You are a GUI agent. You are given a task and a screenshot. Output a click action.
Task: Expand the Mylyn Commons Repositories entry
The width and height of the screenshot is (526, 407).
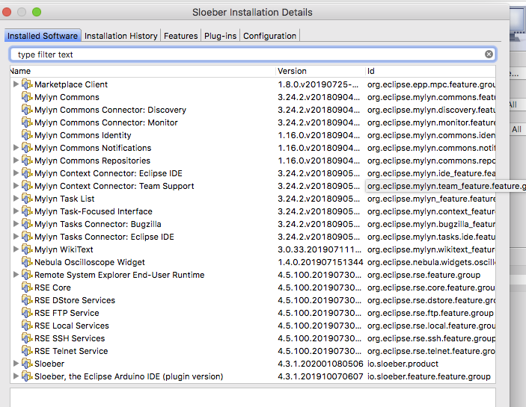click(16, 161)
